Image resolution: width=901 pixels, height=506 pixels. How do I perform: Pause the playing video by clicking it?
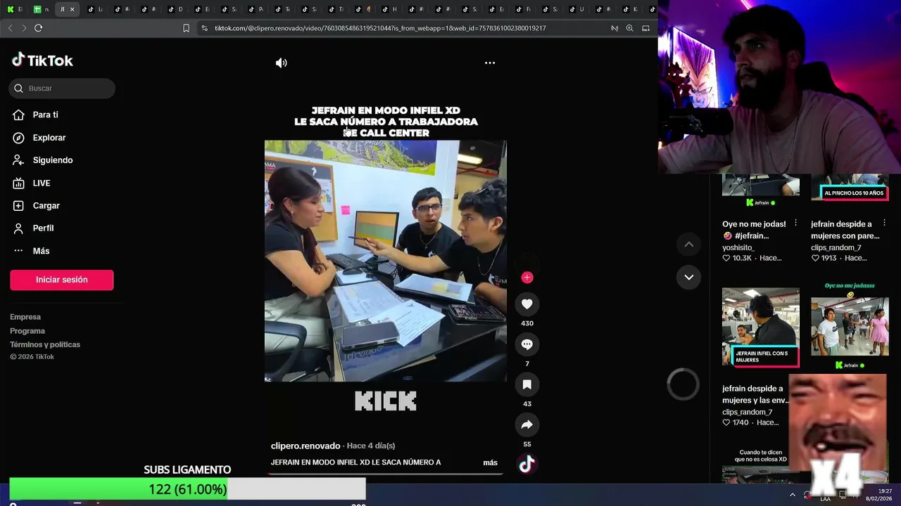coord(385,261)
